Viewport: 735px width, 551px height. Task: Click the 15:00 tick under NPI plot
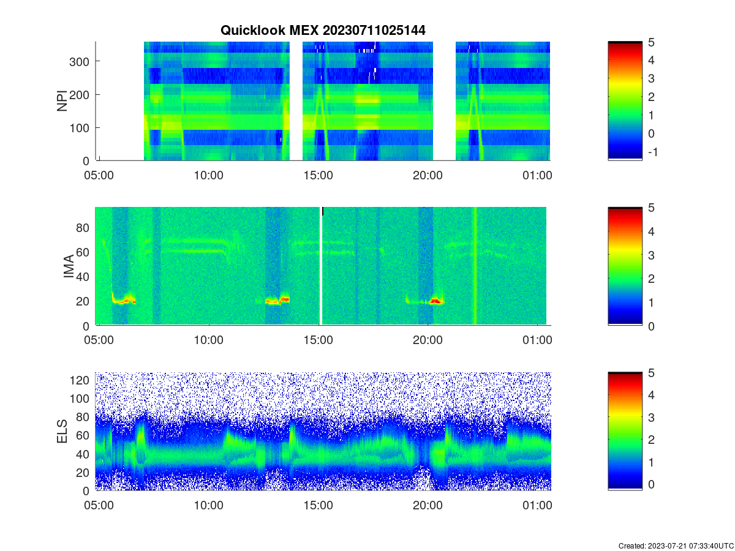pos(318,175)
